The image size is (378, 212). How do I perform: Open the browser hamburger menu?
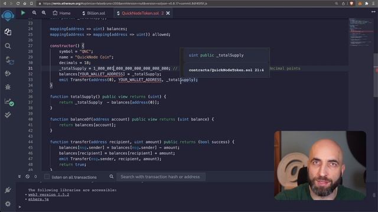[374, 4]
